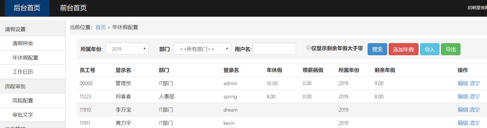The width and height of the screenshot is (487, 128).
Task: Click the 年休假 column header
Action: 274,70
